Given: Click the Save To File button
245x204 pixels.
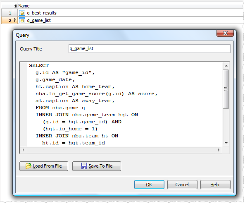Looking at the screenshot, I should click(x=97, y=166).
